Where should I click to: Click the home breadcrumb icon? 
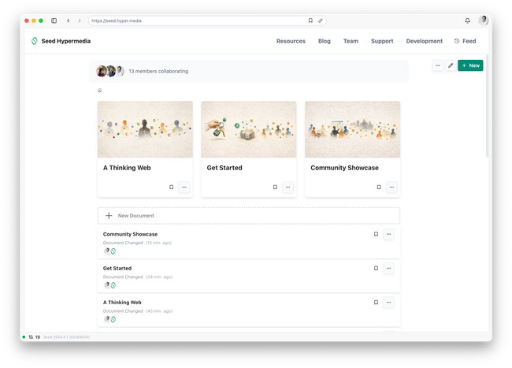click(x=99, y=91)
